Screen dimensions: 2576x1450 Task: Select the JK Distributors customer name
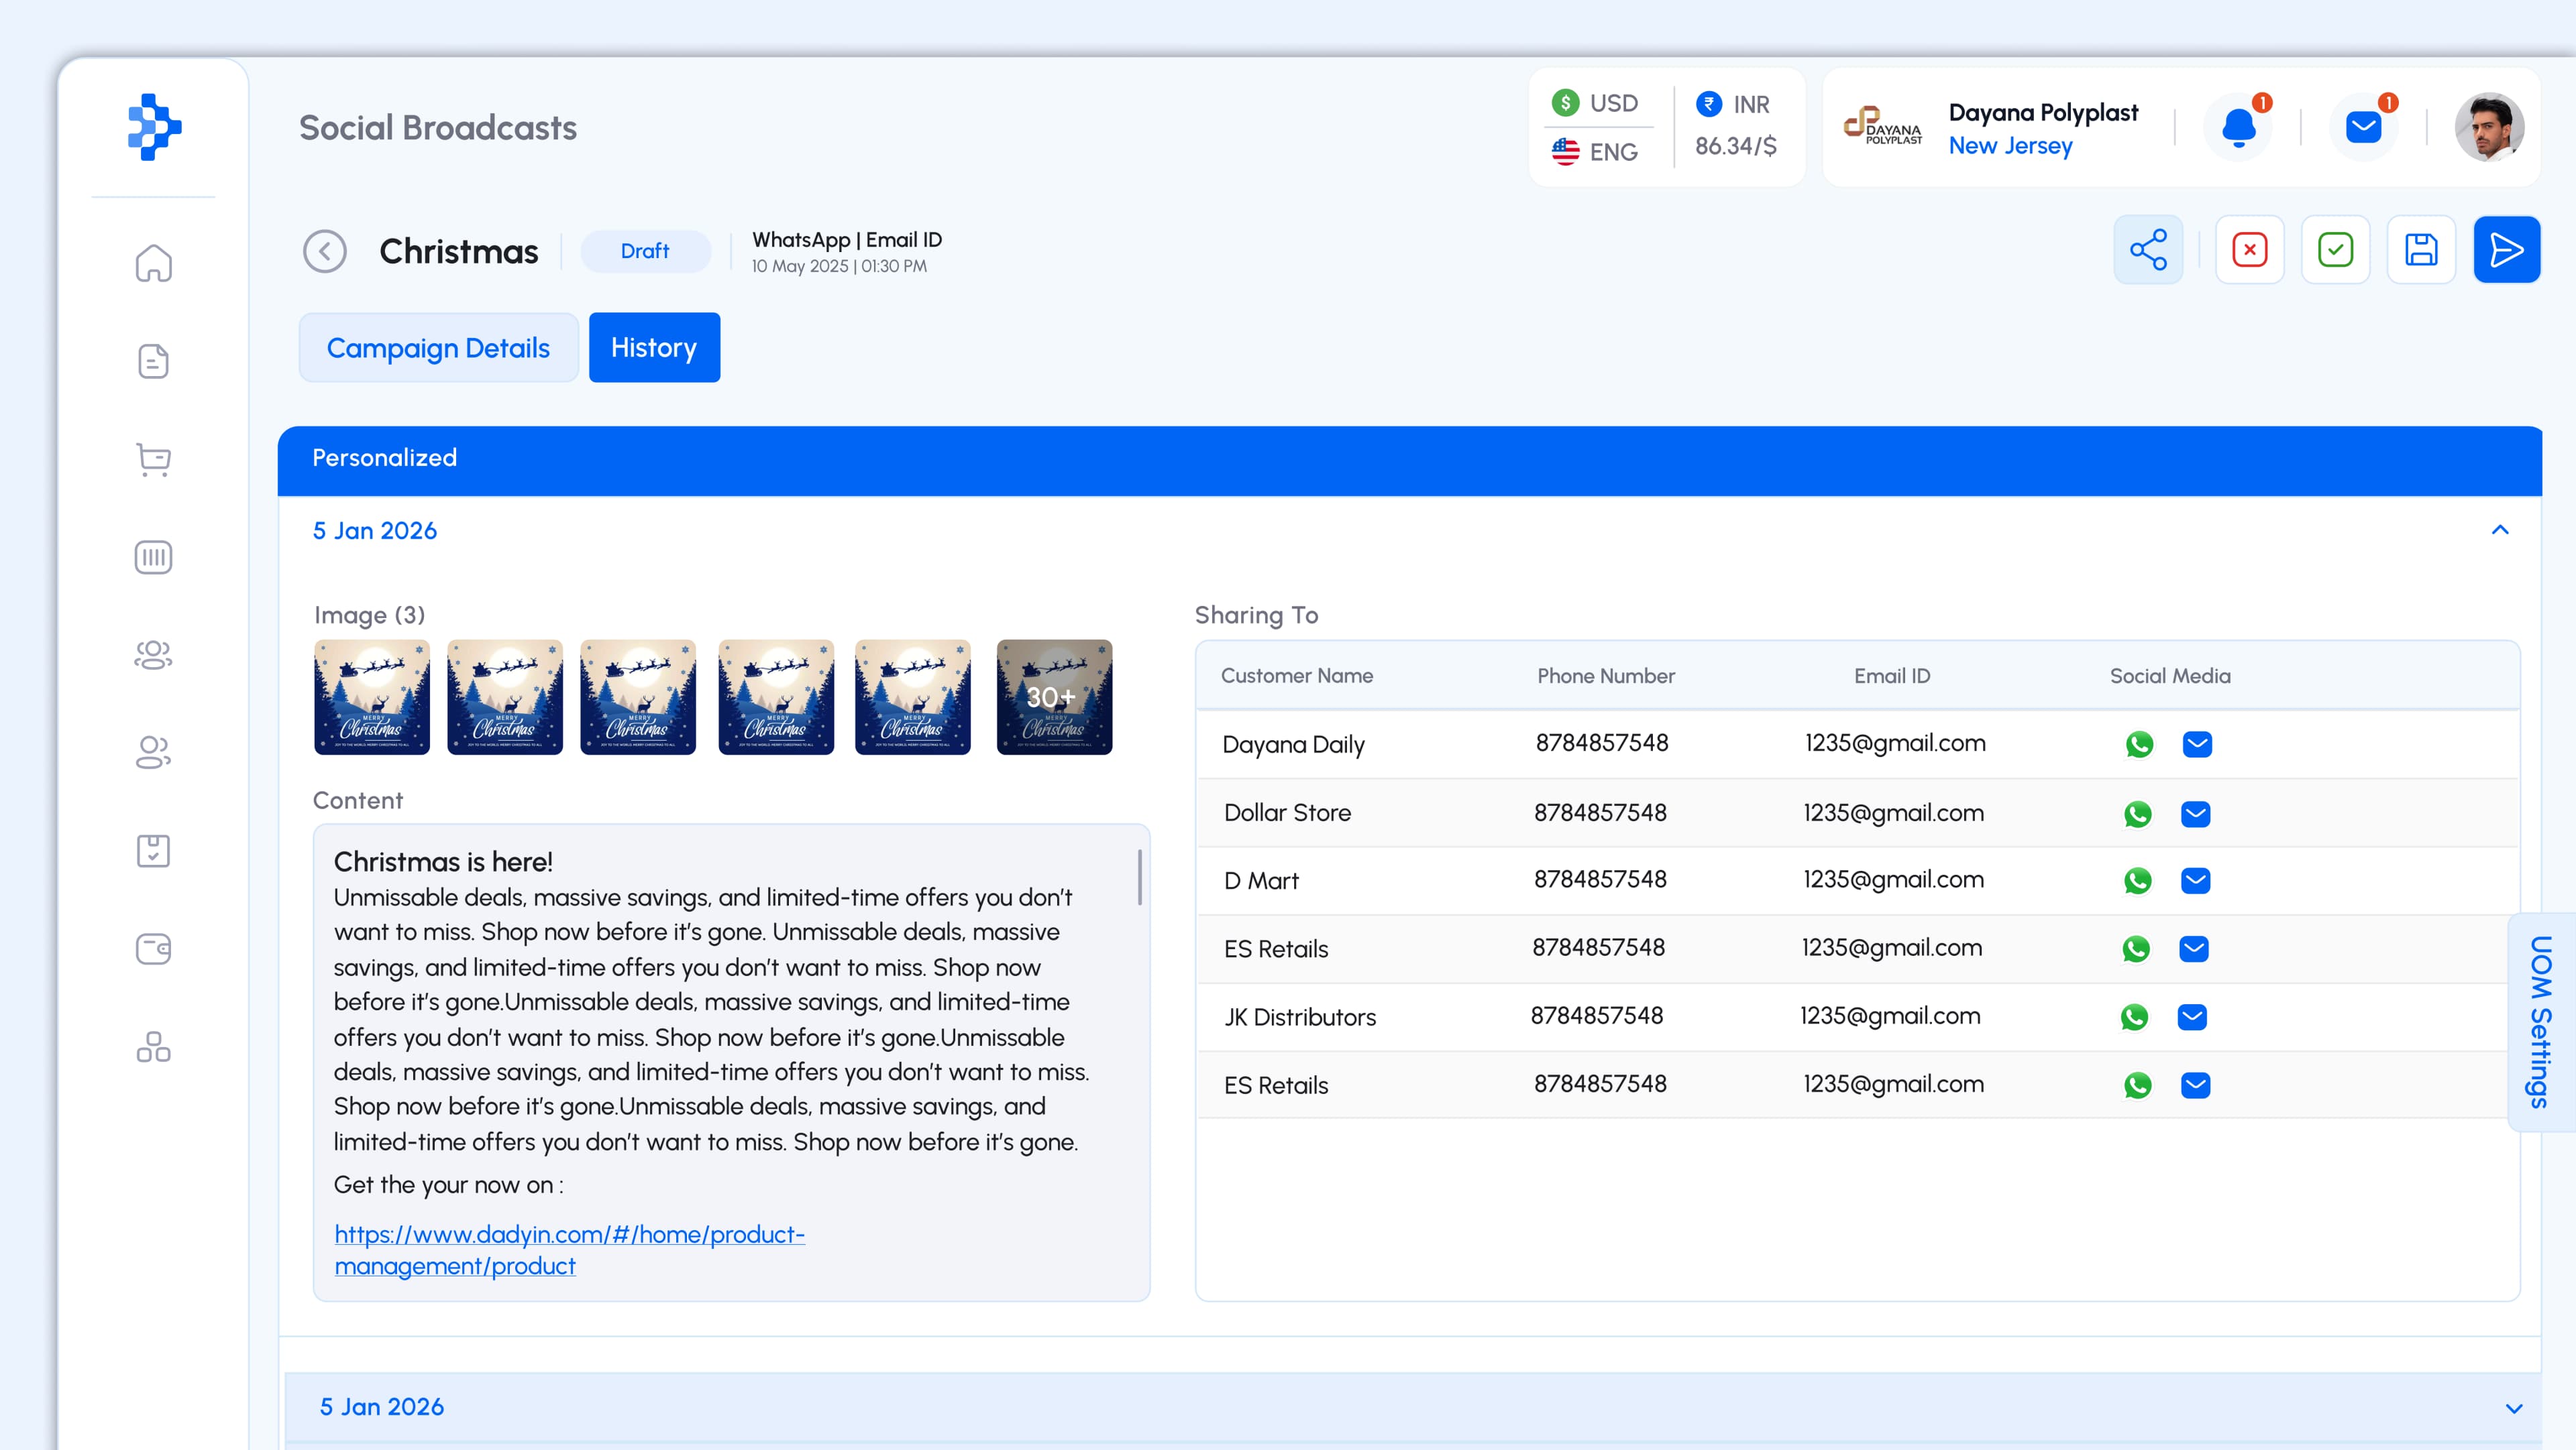point(1300,1018)
